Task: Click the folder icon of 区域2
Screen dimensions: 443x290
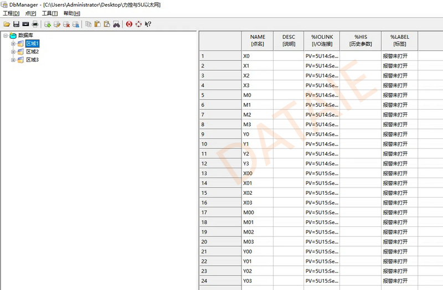Action: (20, 52)
